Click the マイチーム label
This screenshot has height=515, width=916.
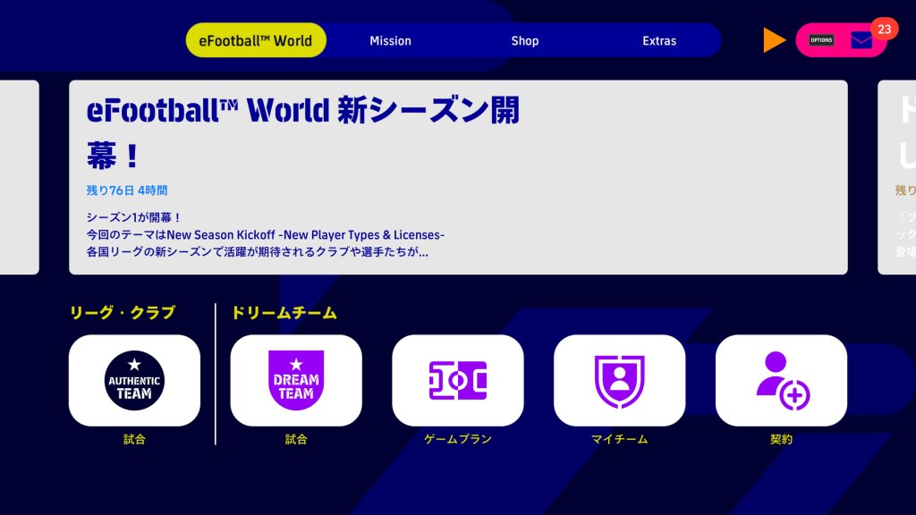[619, 439]
